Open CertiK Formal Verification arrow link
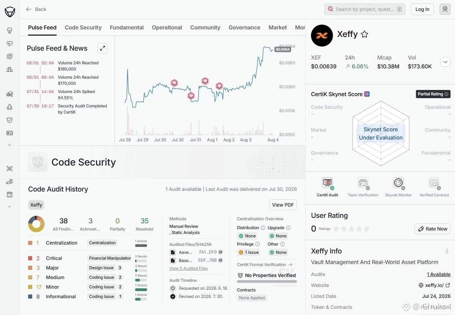Viewport: 455px width, 315px height. pos(290,265)
